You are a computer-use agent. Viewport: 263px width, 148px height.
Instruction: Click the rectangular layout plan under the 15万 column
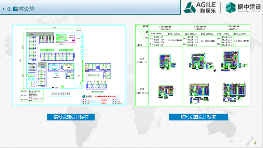click(234, 91)
